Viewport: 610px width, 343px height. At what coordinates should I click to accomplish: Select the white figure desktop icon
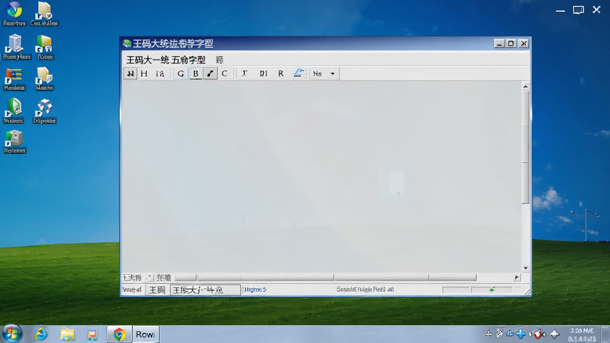pyautogui.click(x=44, y=111)
